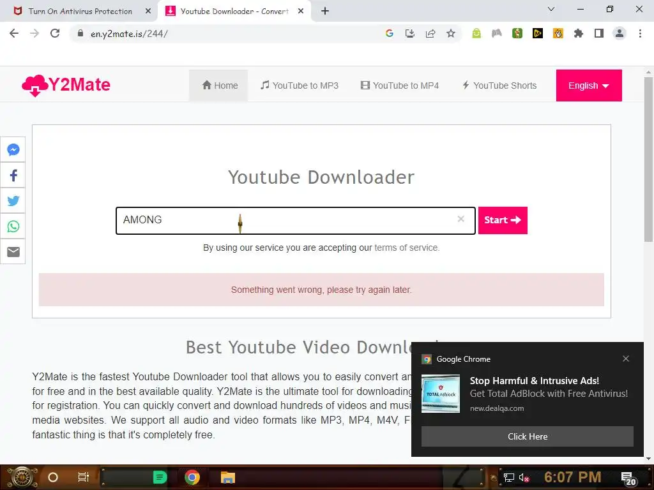Share via Messenger sidebar icon
654x490 pixels.
pyautogui.click(x=13, y=149)
